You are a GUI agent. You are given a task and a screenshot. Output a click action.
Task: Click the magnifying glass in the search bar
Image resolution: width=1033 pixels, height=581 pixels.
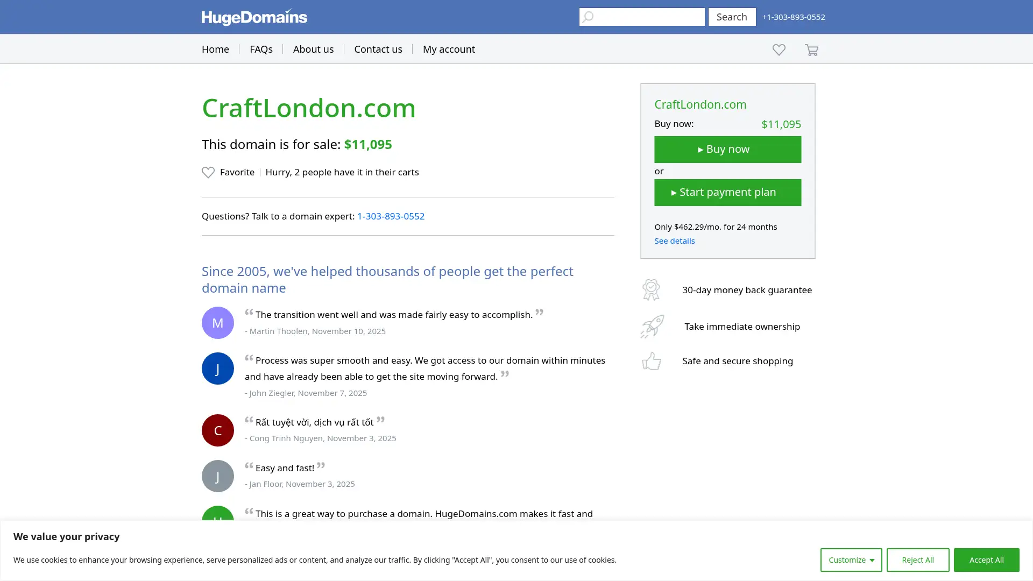pyautogui.click(x=588, y=17)
